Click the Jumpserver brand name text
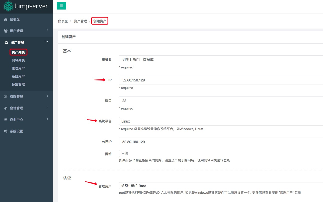 32,6
